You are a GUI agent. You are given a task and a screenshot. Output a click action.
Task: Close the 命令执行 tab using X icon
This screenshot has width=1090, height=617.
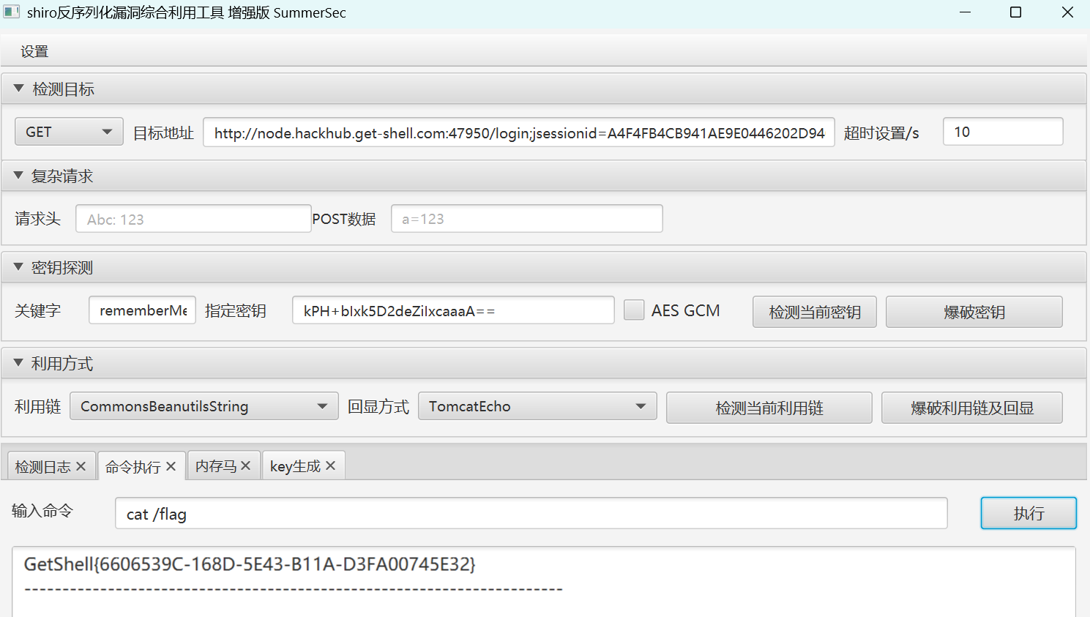click(x=171, y=466)
